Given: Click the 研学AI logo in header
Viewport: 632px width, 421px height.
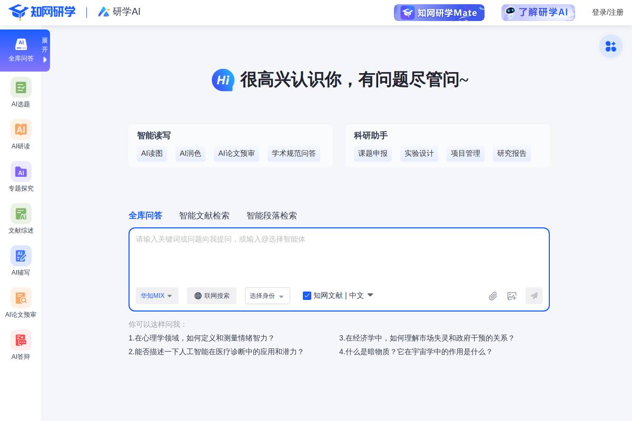Looking at the screenshot, I should (x=119, y=12).
